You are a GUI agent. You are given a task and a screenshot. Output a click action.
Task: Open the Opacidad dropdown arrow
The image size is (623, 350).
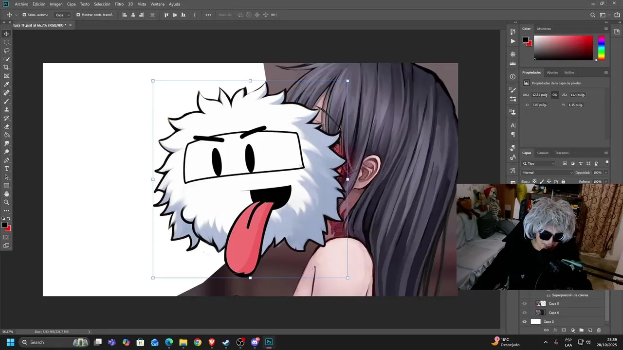click(x=605, y=173)
